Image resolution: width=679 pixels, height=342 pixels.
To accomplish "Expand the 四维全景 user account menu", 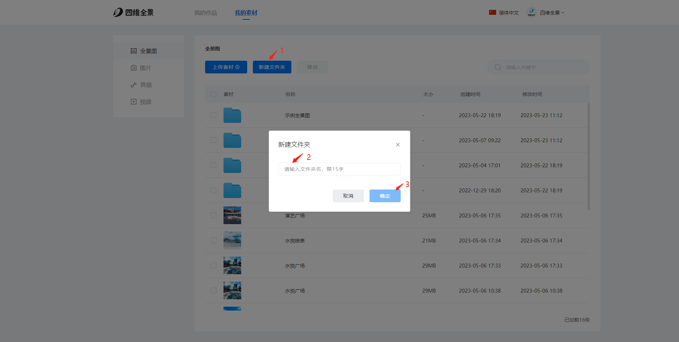I will tap(546, 13).
